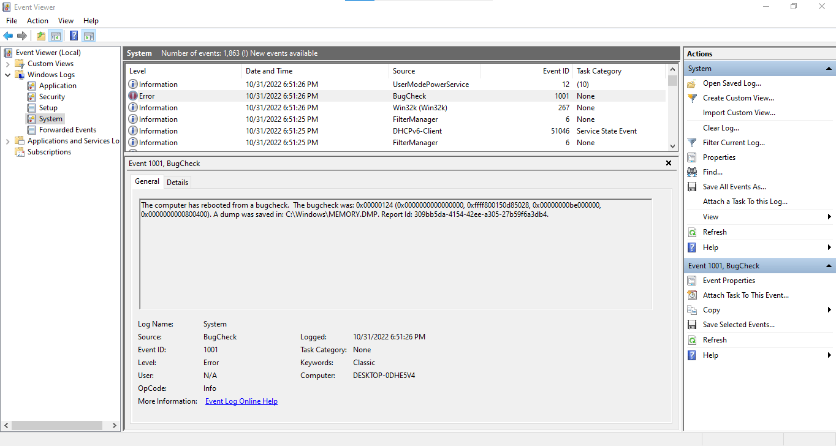This screenshot has height=446, width=836.
Task: Click the Up One Level folder icon
Action: (x=41, y=36)
